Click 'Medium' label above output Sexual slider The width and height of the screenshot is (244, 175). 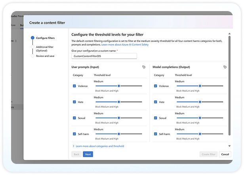(179, 113)
